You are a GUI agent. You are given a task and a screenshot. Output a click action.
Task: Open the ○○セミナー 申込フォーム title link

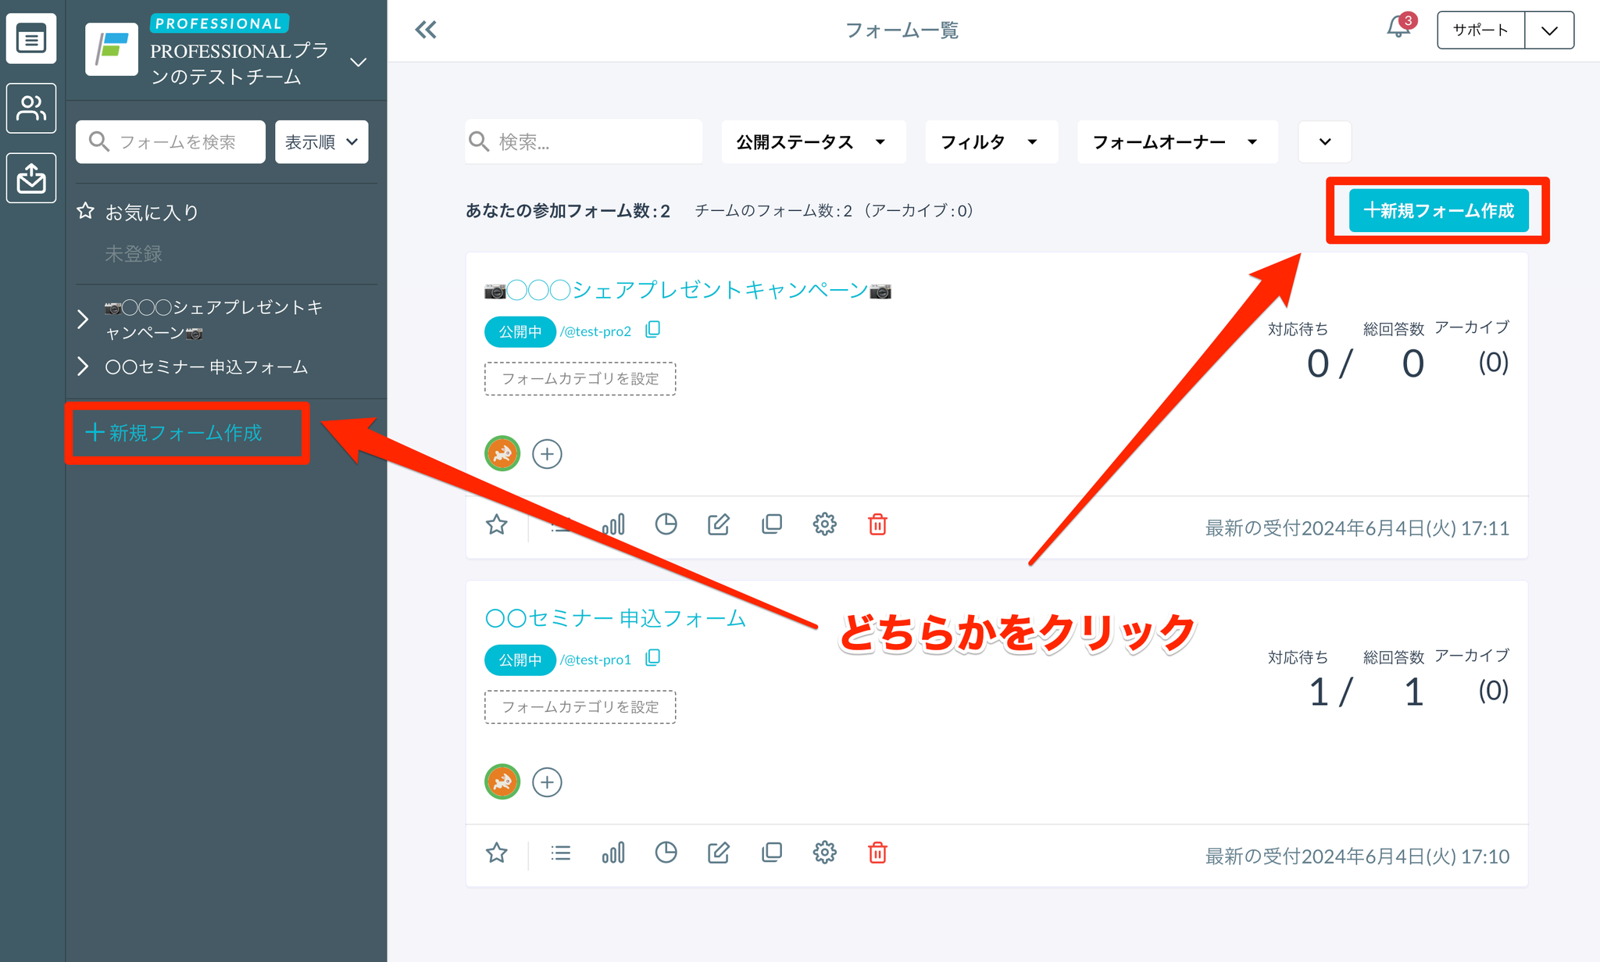coord(616,618)
